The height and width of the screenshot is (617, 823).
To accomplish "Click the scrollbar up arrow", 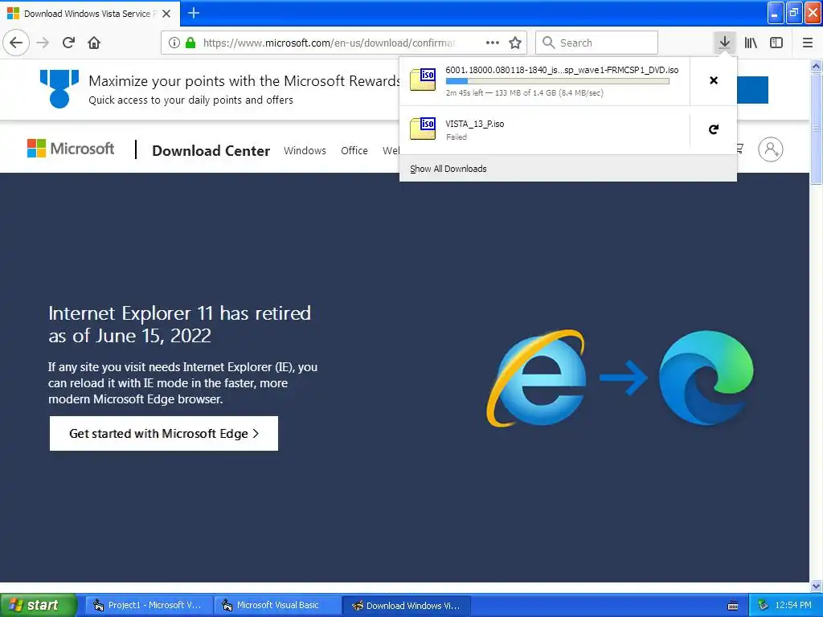I will click(x=816, y=66).
